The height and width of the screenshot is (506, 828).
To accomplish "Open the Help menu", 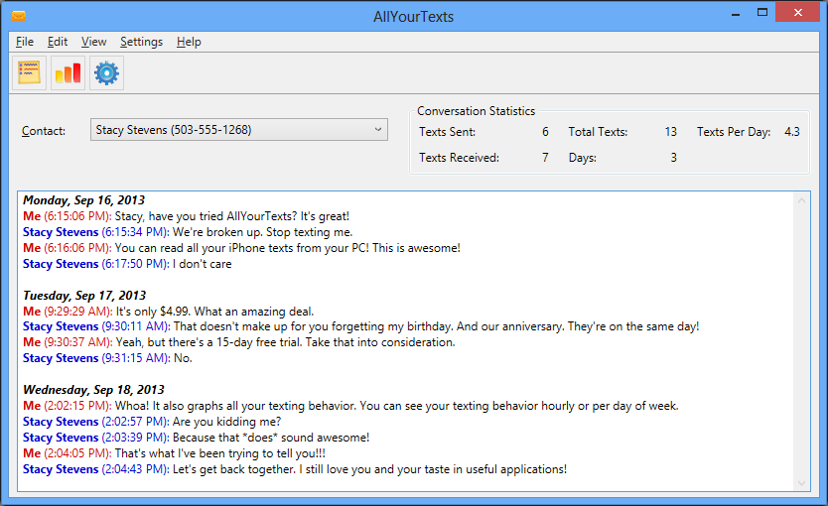I will (x=189, y=42).
